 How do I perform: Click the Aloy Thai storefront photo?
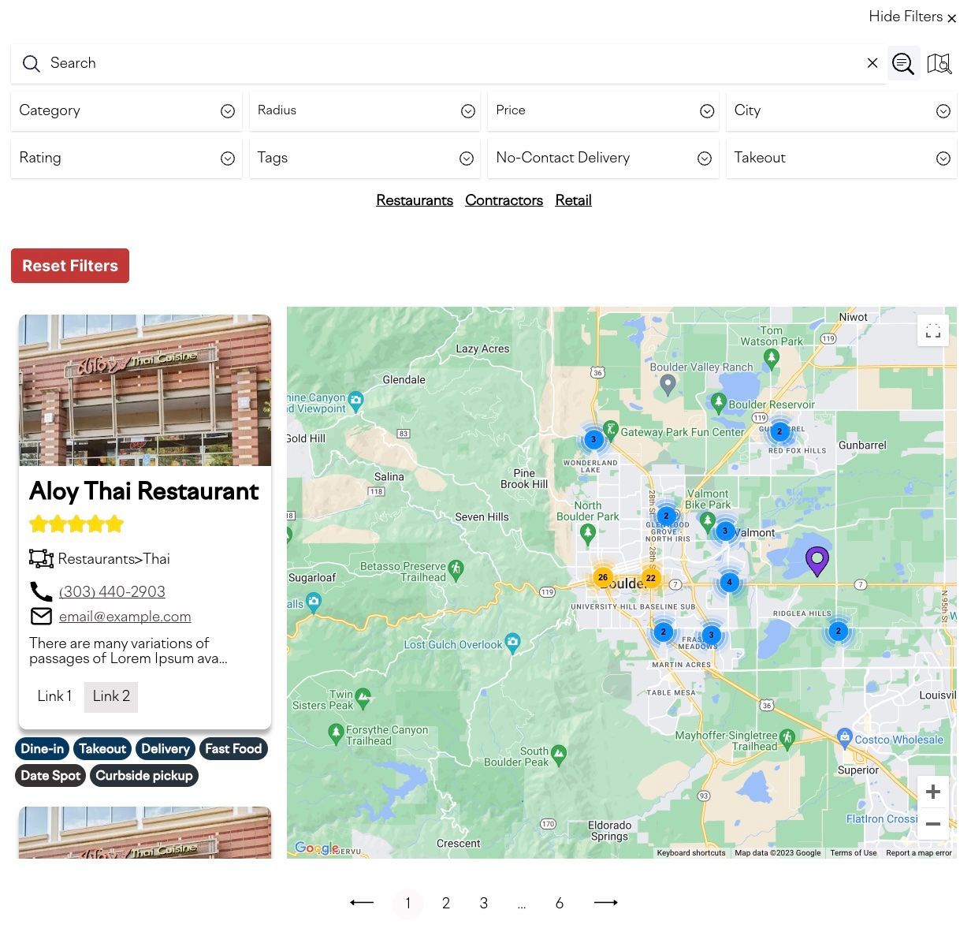coord(145,390)
